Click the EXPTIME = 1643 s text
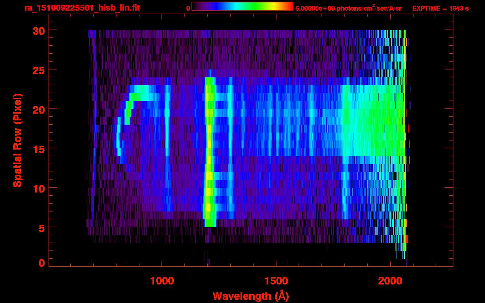This screenshot has width=485, height=303. [x=440, y=8]
